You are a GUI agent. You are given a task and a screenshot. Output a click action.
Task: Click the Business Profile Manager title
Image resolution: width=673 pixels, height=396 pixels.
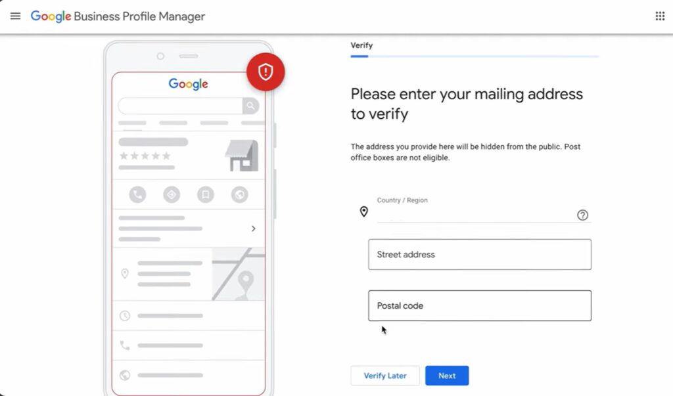point(140,16)
